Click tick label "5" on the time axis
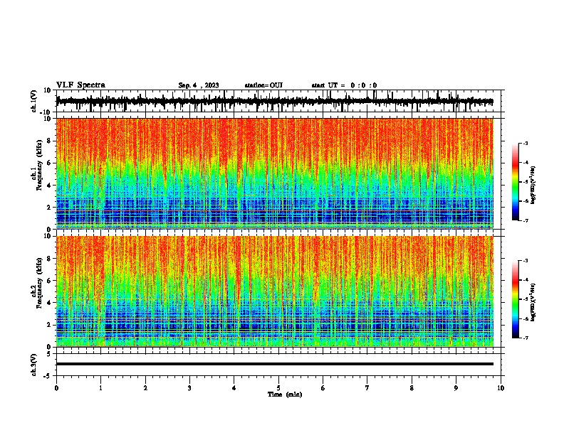Viewport: 564px width, 435px height. [278, 388]
